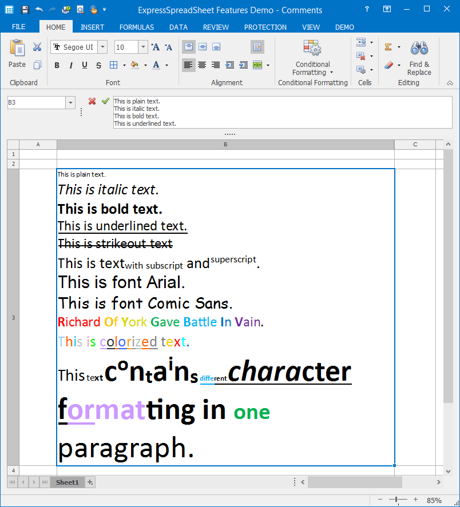
Task: Click the Cut scissors icon
Action: (37, 47)
